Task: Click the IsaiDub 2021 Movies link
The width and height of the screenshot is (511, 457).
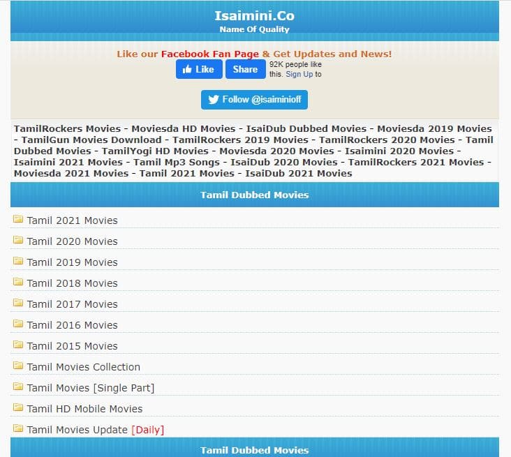Action: 299,173
